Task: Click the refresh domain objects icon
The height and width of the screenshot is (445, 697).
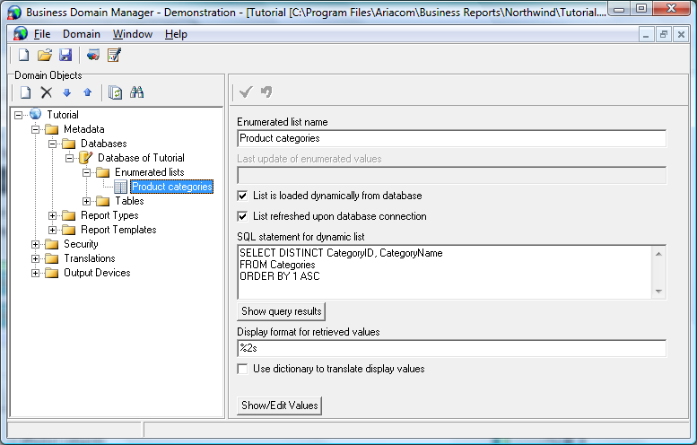Action: click(115, 92)
